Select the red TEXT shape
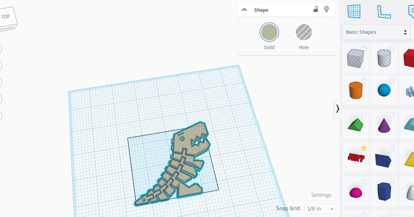414x217 pixels. 355,157
